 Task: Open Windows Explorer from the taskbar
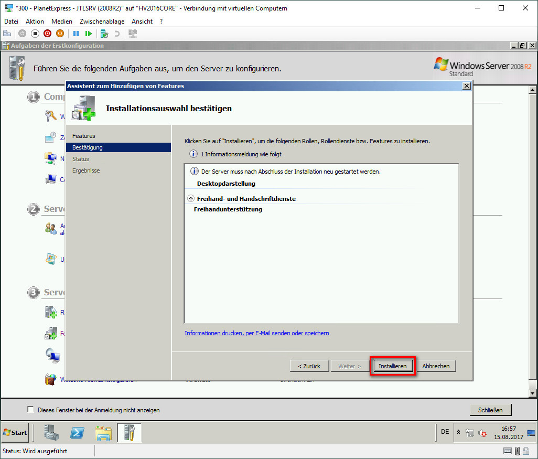103,433
